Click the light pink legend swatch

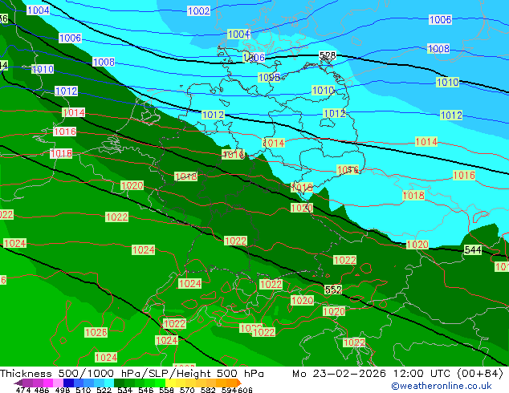click(x=58, y=383)
